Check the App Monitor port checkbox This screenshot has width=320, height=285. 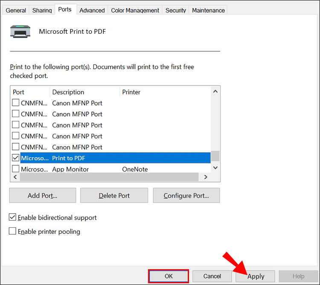tap(15, 169)
